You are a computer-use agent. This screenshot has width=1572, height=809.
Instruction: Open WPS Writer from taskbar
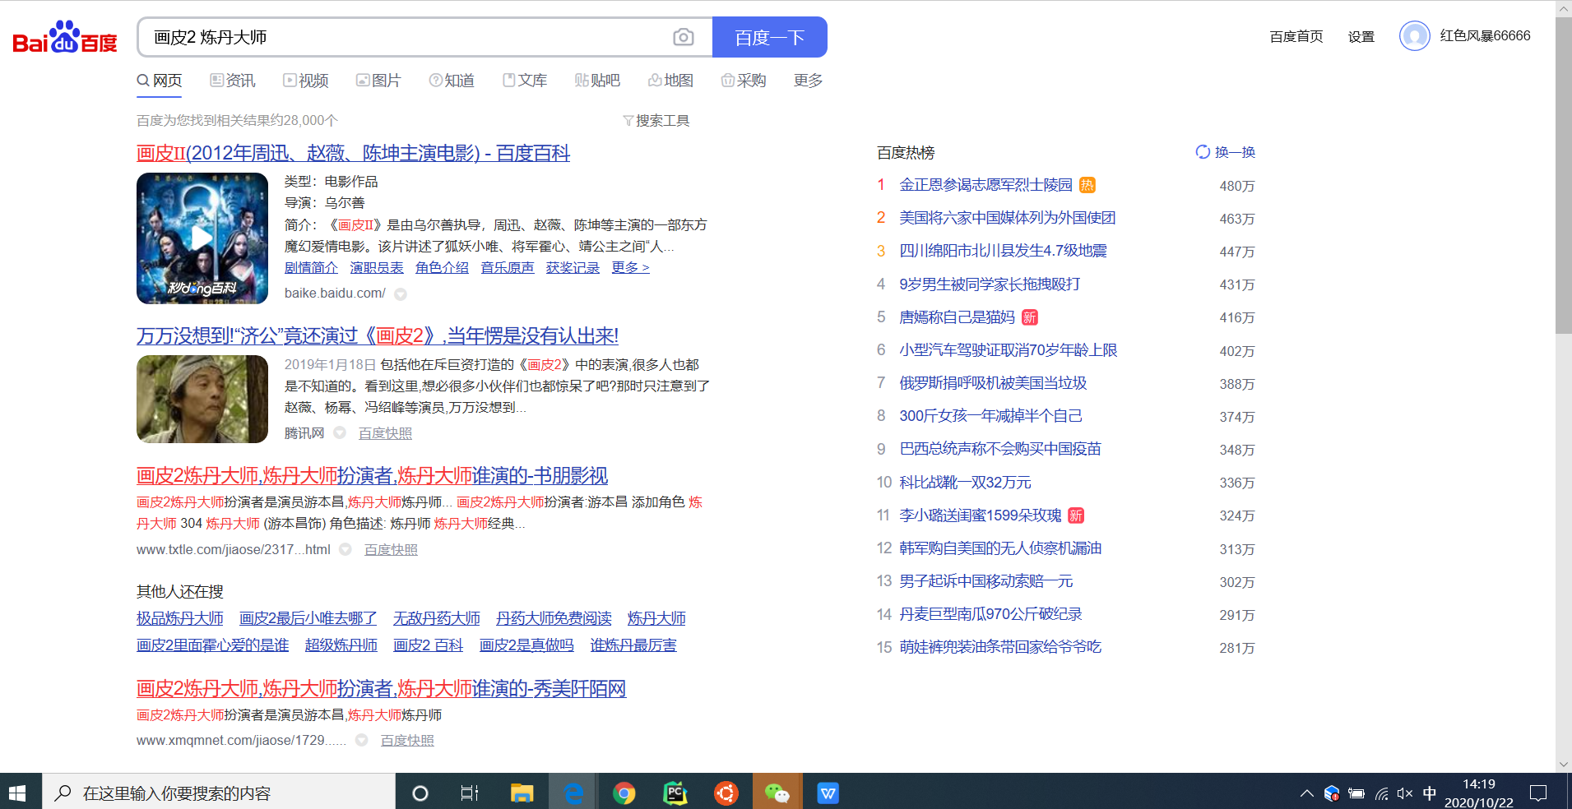pos(828,793)
